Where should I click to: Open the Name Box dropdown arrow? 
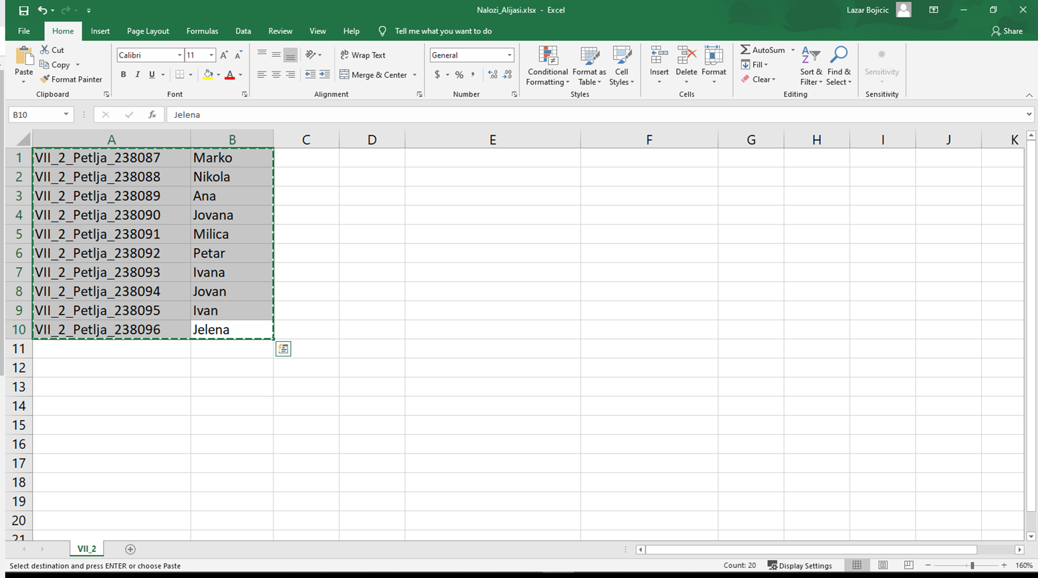[x=66, y=115]
